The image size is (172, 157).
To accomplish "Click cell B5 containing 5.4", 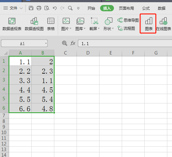I will [x=43, y=99].
